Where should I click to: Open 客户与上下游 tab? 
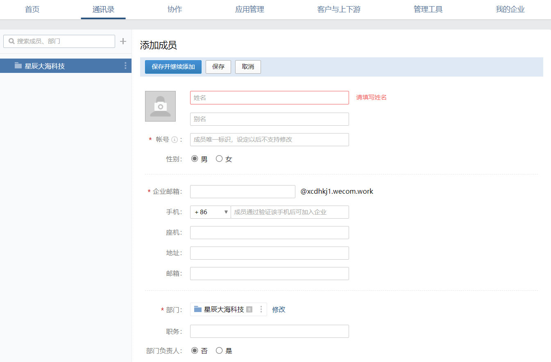(339, 9)
